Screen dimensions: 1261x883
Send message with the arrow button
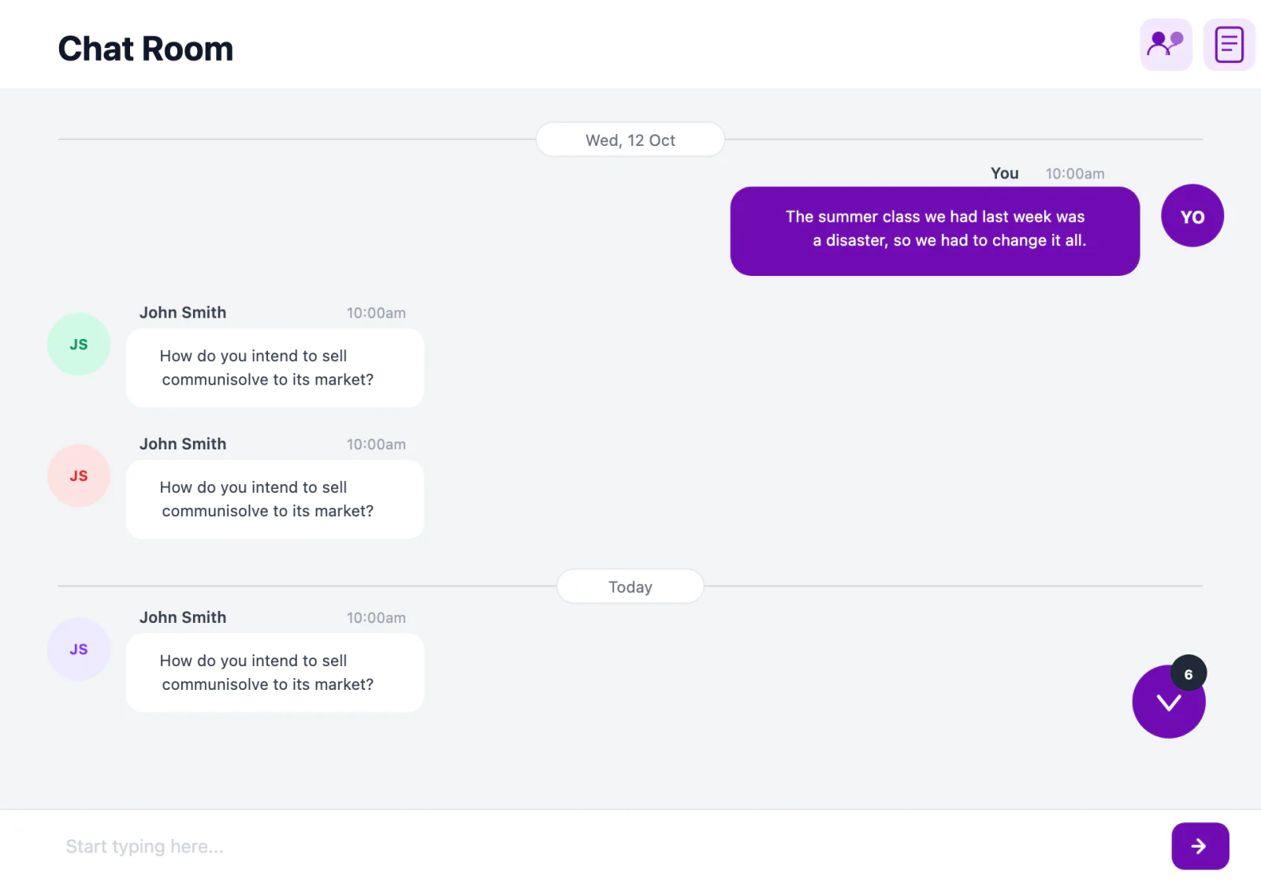tap(1200, 846)
